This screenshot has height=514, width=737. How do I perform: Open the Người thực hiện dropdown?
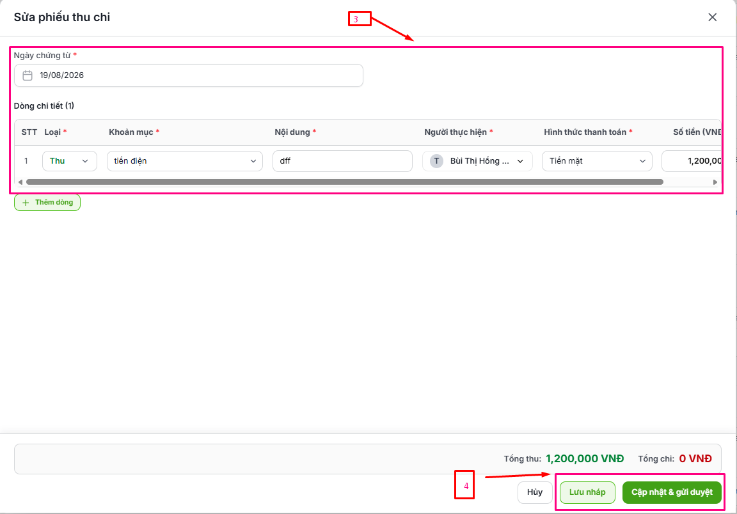(x=477, y=161)
